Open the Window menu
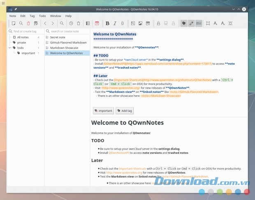255x200 pixels. tap(56, 16)
